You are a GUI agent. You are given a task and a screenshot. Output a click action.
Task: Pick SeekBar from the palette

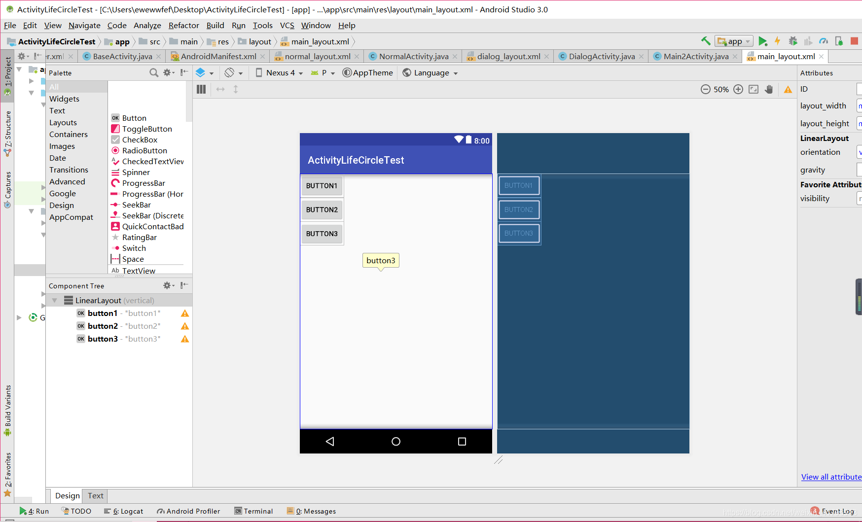pyautogui.click(x=136, y=205)
